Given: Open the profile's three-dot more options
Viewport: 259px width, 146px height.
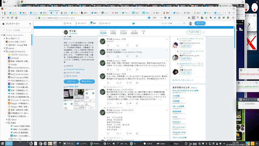Looking at the screenshot, I should (204, 32).
